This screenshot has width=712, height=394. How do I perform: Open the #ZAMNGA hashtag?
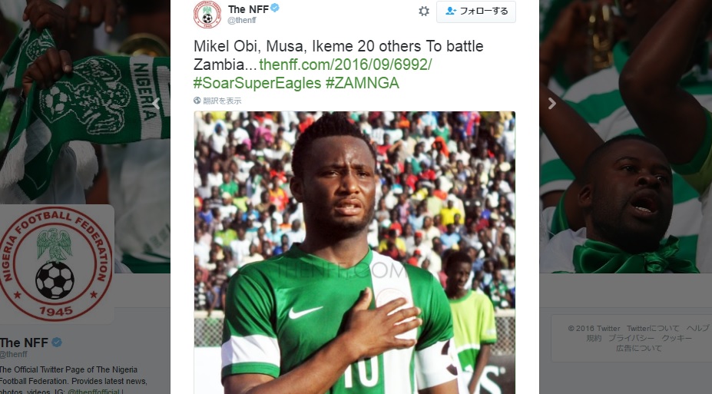(x=362, y=83)
